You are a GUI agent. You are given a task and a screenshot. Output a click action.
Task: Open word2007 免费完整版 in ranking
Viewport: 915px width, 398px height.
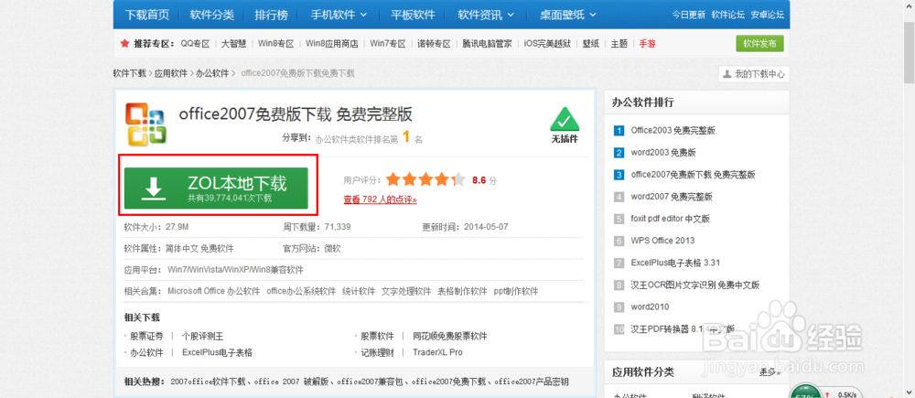[x=672, y=197]
